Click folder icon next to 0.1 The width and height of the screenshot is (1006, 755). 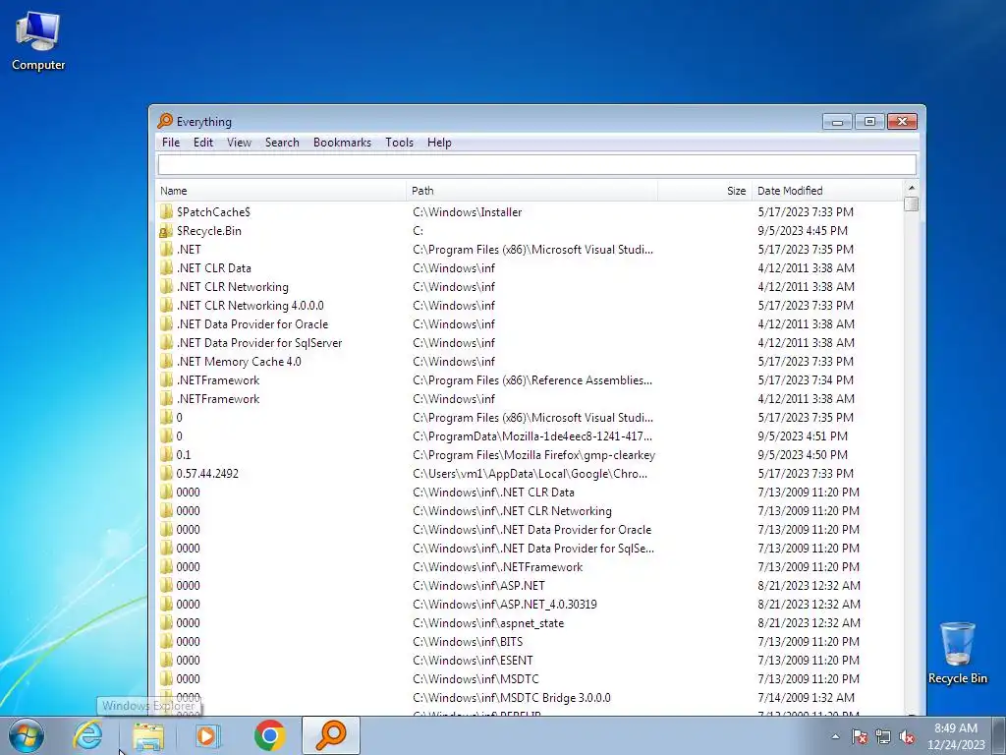[x=166, y=454]
